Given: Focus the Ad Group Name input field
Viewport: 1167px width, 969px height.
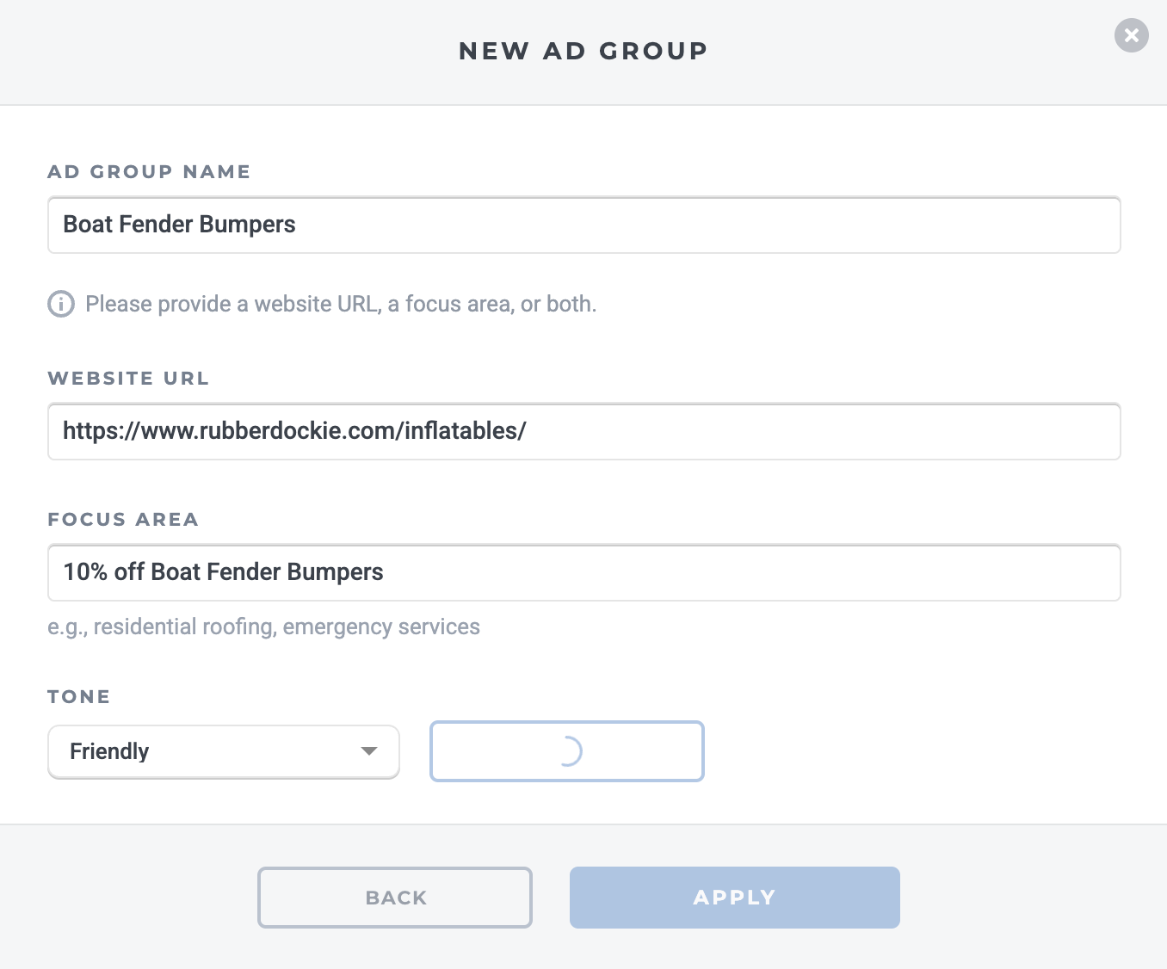Looking at the screenshot, I should 584,225.
